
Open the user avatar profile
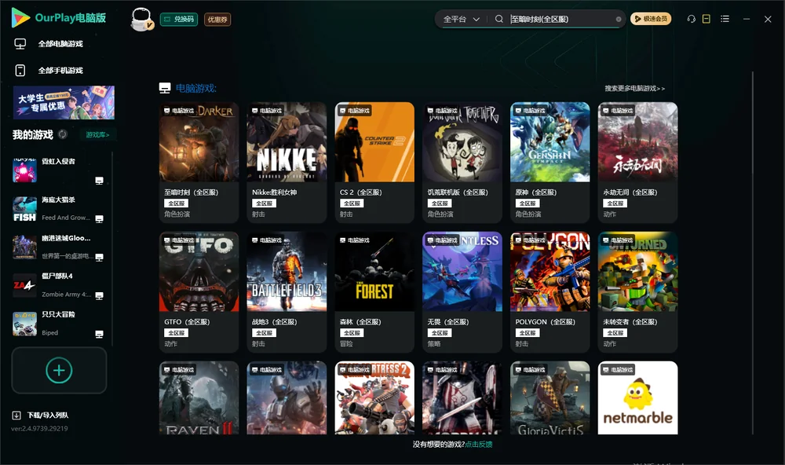(141, 19)
